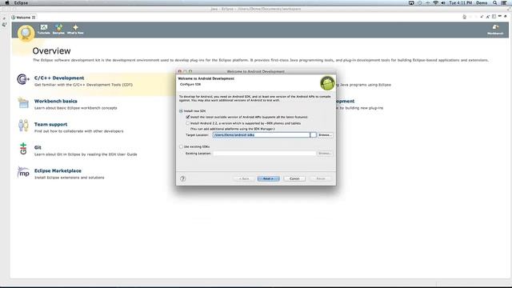Maximize the Welcome view
The width and height of the screenshot is (512, 288).
pyautogui.click(x=506, y=16)
